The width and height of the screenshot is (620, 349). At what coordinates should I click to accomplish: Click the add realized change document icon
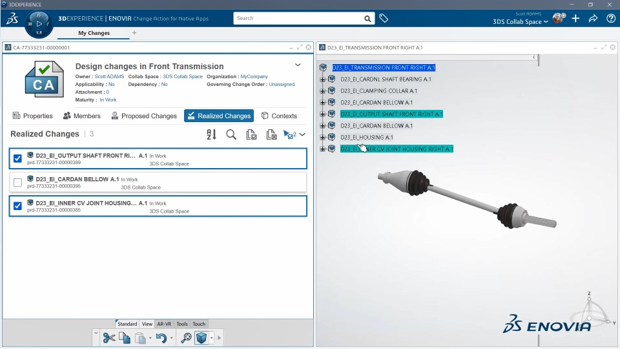(x=251, y=134)
